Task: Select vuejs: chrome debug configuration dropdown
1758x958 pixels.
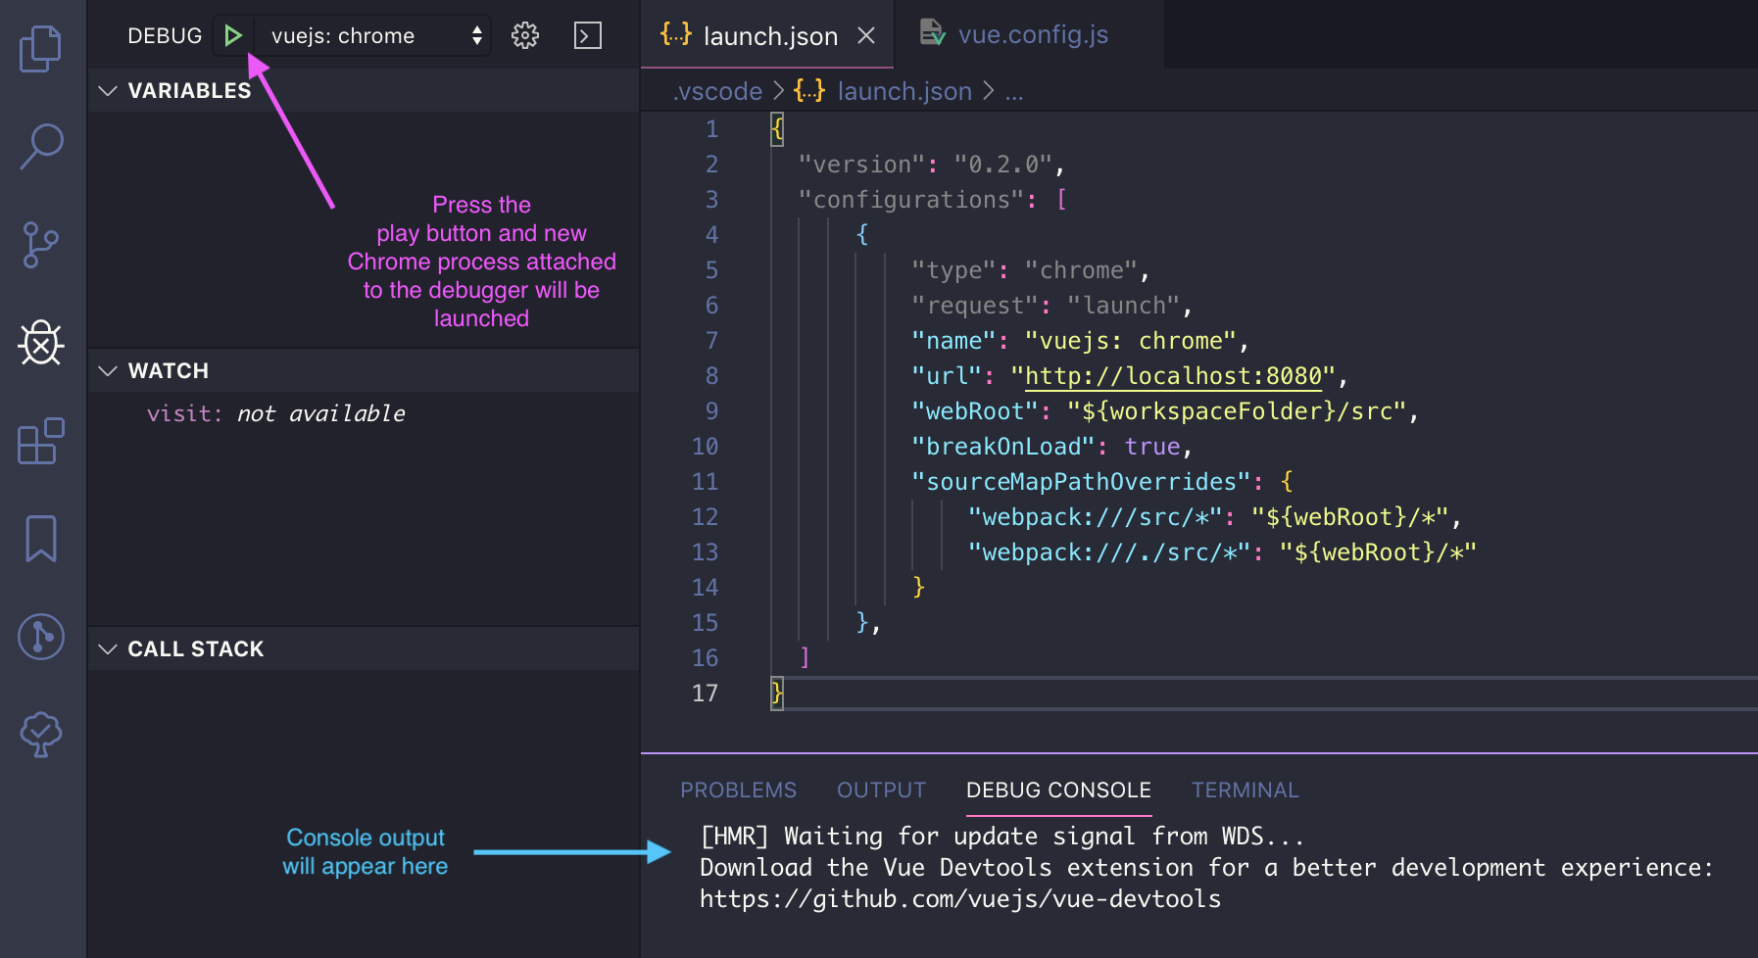Action: click(373, 36)
